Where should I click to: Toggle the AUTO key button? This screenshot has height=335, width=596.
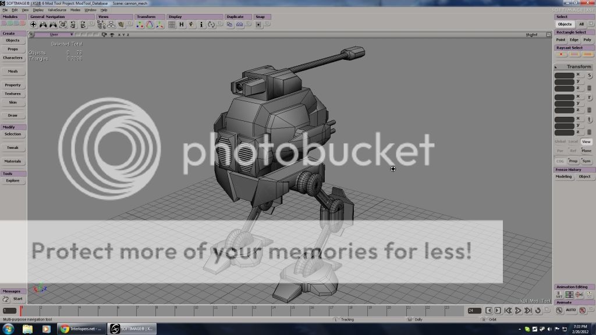(x=571, y=311)
